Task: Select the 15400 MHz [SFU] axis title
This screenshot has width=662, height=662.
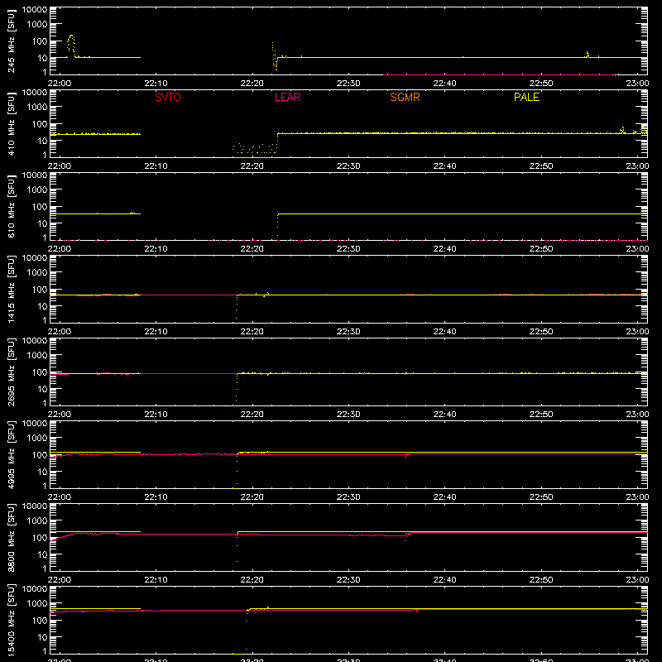Action: [11, 620]
